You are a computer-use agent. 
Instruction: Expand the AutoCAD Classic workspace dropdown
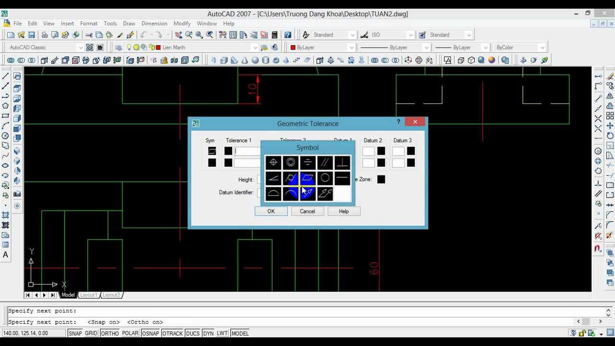point(80,47)
